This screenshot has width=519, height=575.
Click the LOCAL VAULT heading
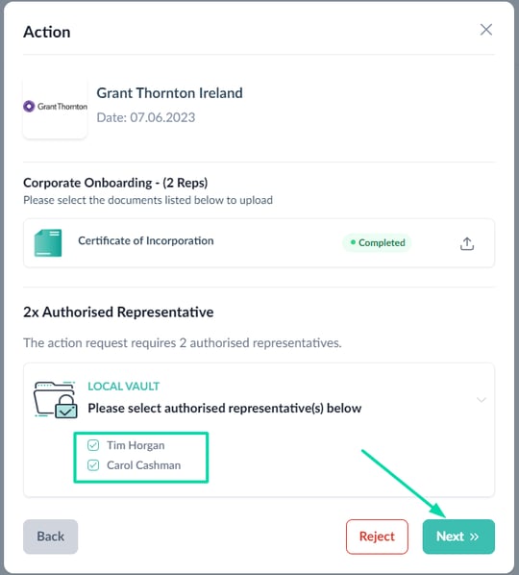[x=124, y=387]
